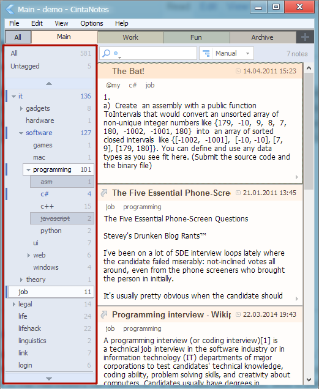Click the CintaNotes back arrow logo

click(10, 9)
